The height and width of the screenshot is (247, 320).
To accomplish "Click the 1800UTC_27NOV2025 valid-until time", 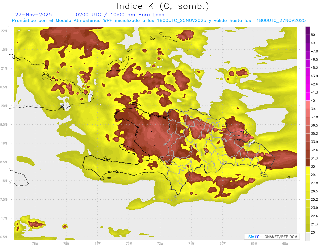I will pyautogui.click(x=281, y=21).
